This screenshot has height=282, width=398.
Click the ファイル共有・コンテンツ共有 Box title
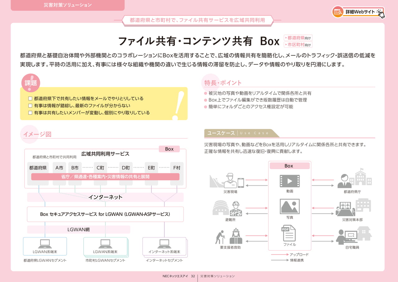click(198, 41)
